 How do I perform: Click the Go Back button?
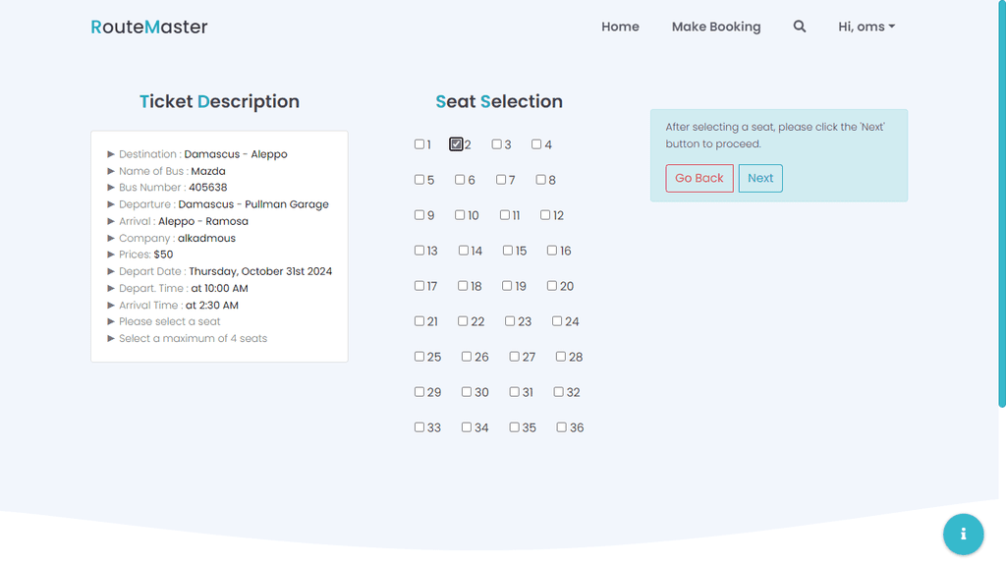click(699, 179)
